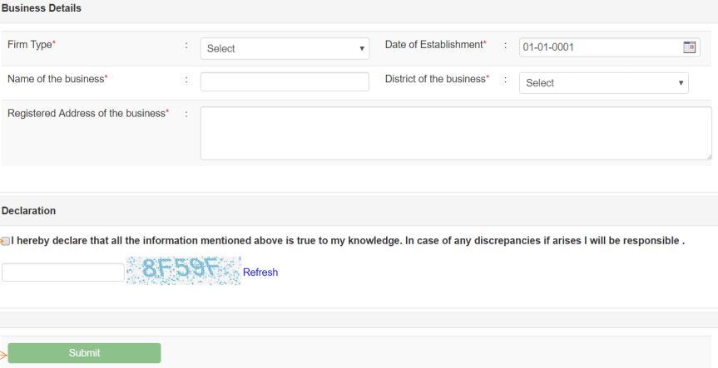Tick the declaration checkbox
Viewport: 718px width, 368px height.
pyautogui.click(x=6, y=242)
